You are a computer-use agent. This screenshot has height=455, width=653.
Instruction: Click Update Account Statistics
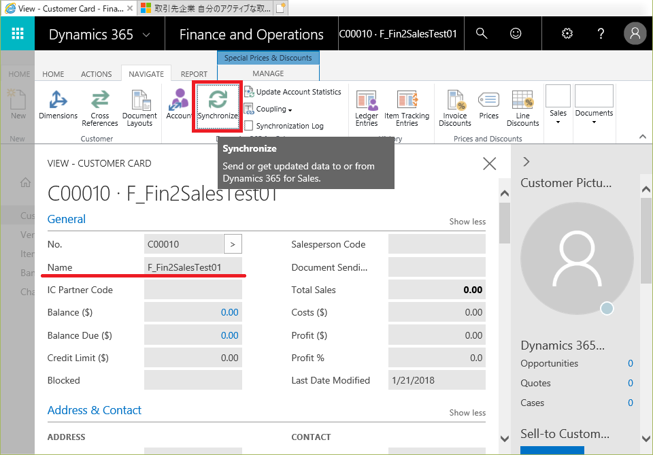click(292, 92)
